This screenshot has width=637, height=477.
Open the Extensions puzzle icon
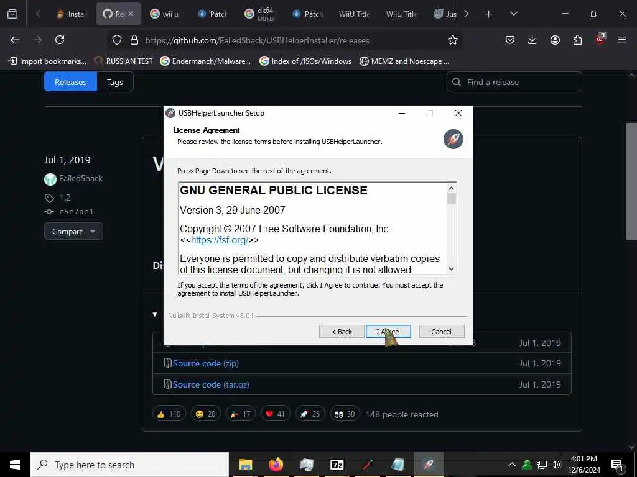click(x=577, y=40)
